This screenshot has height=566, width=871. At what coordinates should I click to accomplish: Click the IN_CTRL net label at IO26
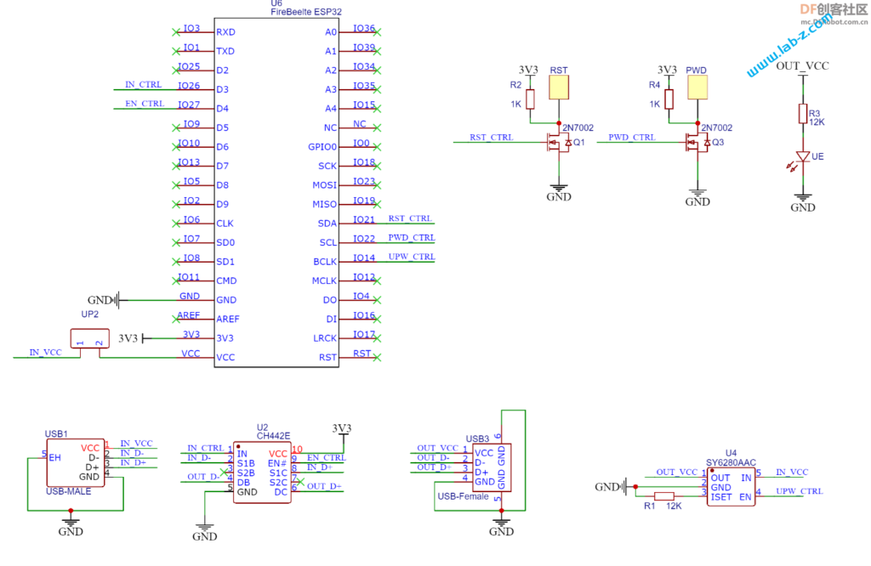pos(143,84)
